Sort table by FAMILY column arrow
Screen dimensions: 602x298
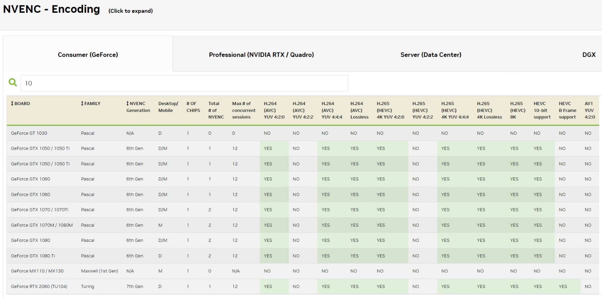coord(82,103)
